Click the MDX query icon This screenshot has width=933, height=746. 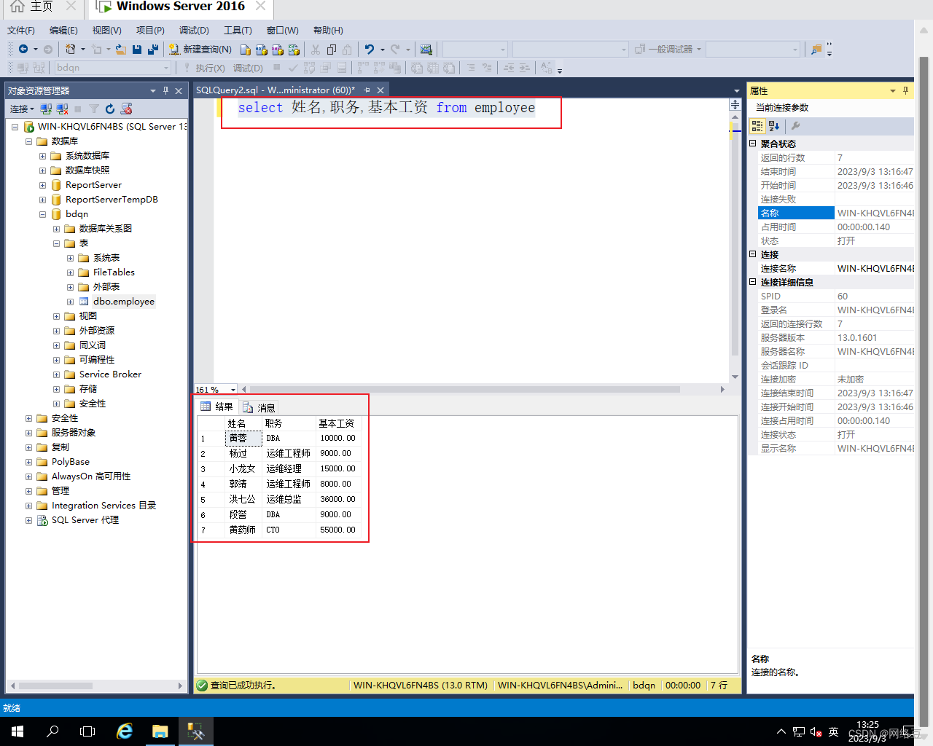tap(262, 50)
